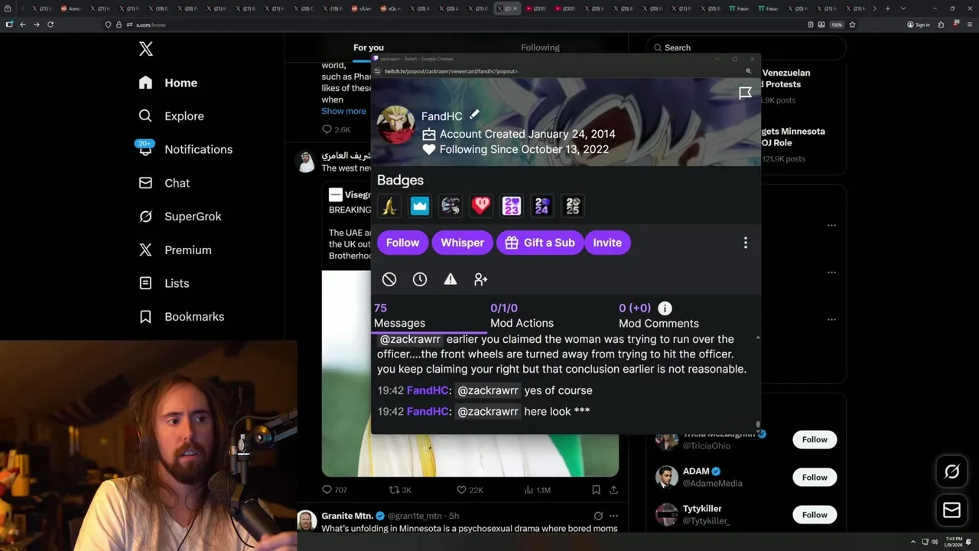
Task: Click the Gift a Sub button
Action: point(540,243)
